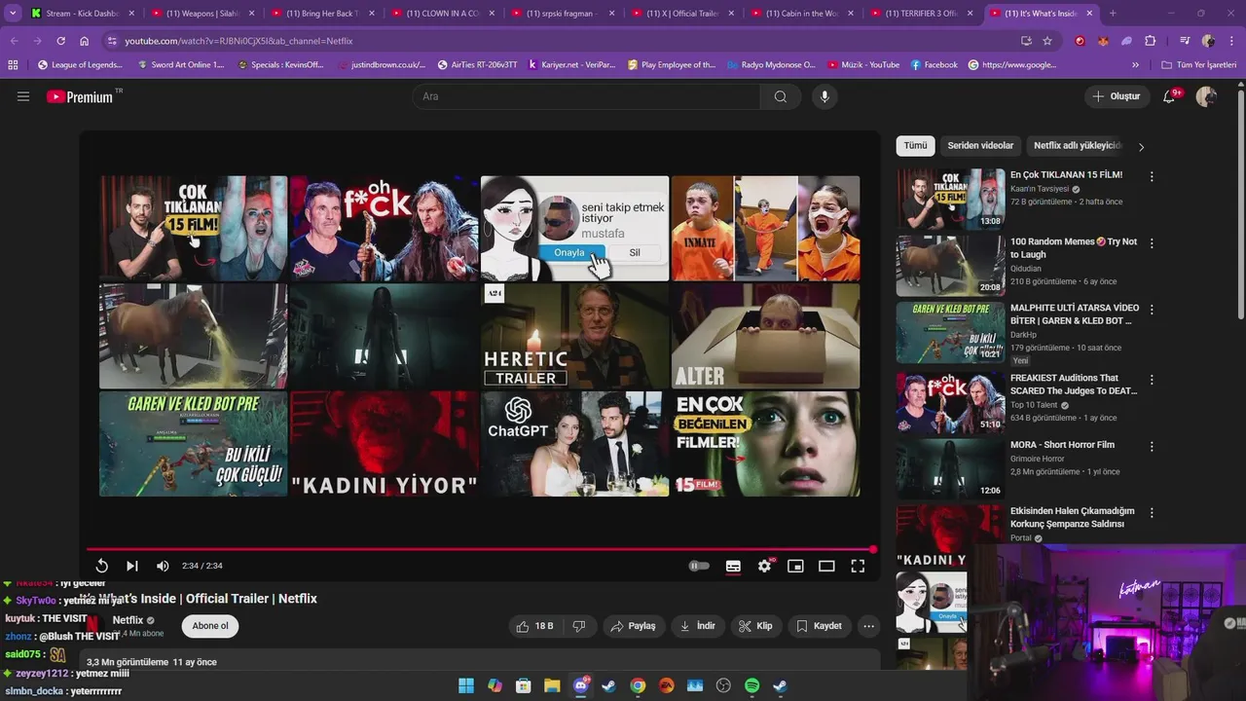Open File Explorer from taskbar
Image resolution: width=1246 pixels, height=701 pixels.
[552, 686]
